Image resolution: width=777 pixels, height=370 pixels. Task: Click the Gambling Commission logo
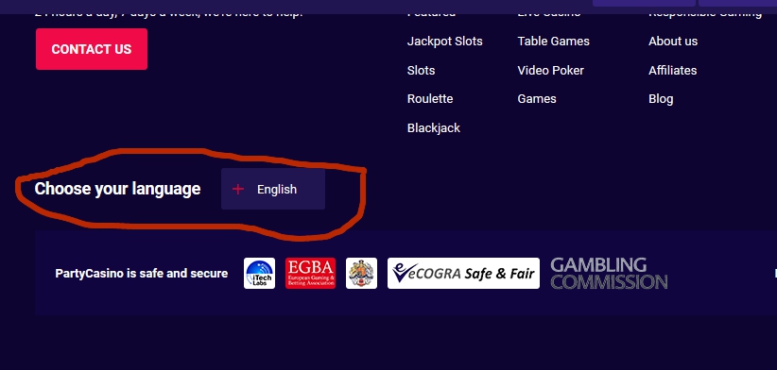coord(609,273)
